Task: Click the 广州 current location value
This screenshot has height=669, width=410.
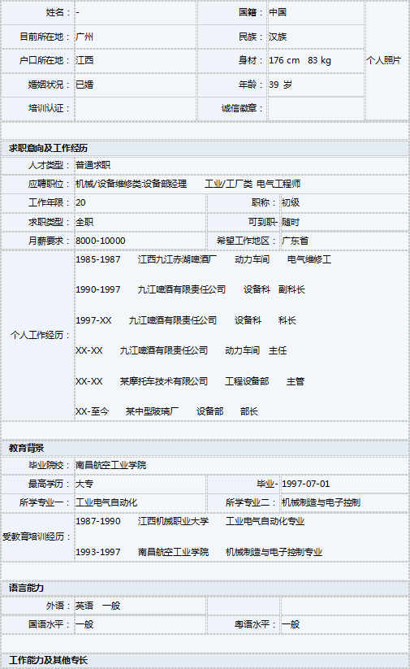Action: (x=84, y=37)
